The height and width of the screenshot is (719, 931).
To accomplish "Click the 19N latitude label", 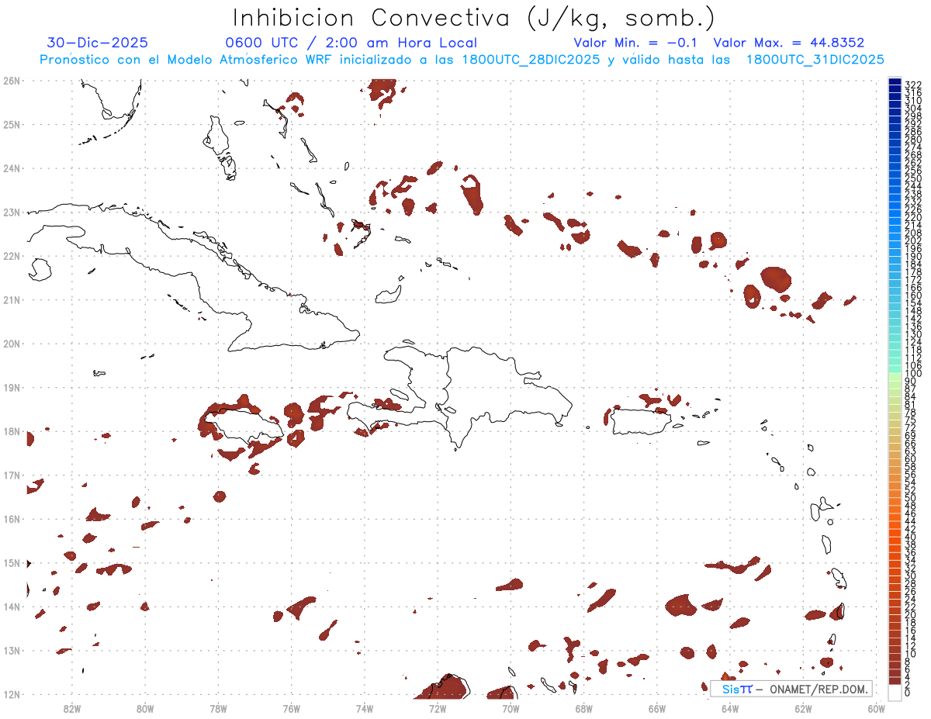I will pyautogui.click(x=12, y=387).
